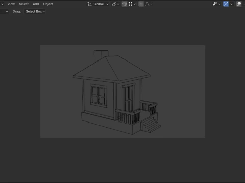
Task: Open gizmo settings dropdown arrow
Action: pos(231,4)
